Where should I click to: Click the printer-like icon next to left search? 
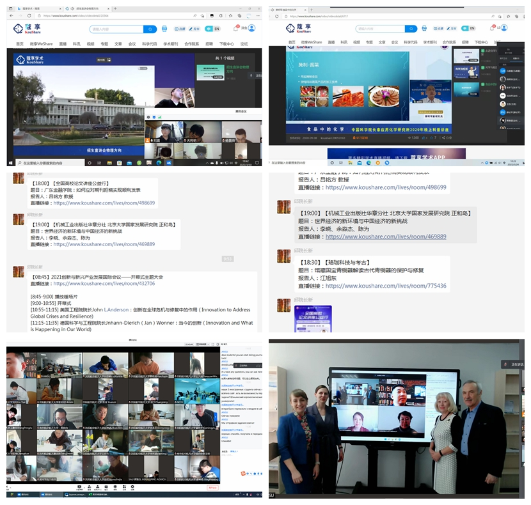pos(165,29)
